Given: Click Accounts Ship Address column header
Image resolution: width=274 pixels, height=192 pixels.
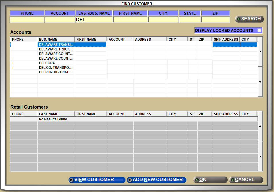Looking at the screenshot, I should click(x=226, y=39).
